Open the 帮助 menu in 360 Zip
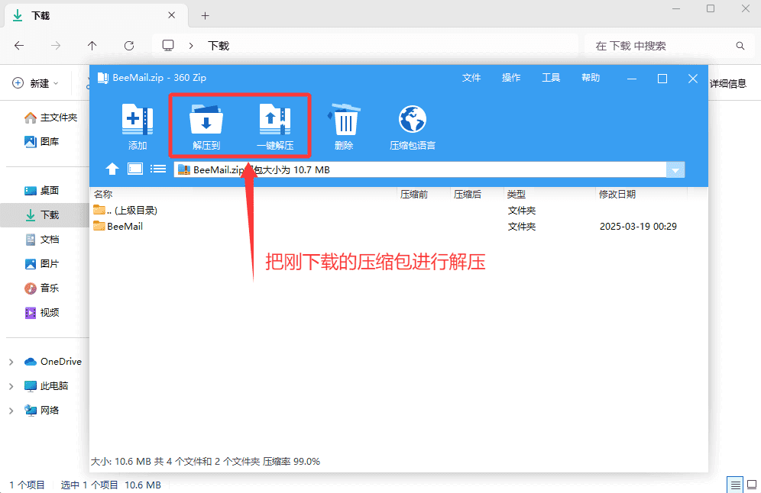The image size is (761, 493). 591,78
